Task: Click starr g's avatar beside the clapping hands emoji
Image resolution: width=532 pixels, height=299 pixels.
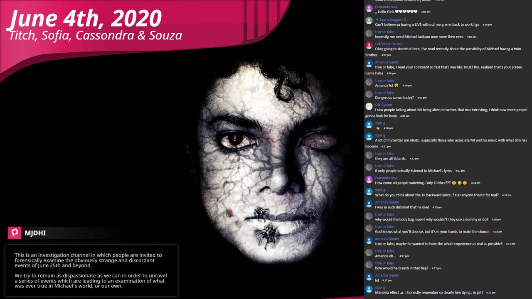Action: pos(369,125)
